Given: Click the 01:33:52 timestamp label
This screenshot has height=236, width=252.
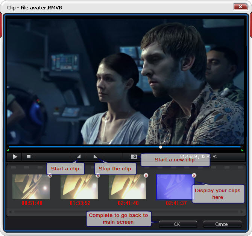Looking at the screenshot, I should [80, 203].
